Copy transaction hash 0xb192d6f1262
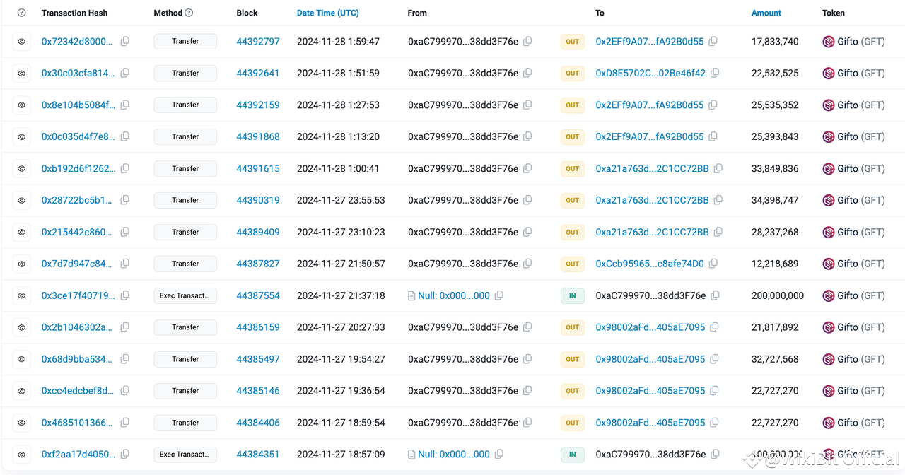The image size is (905, 475). (x=124, y=169)
